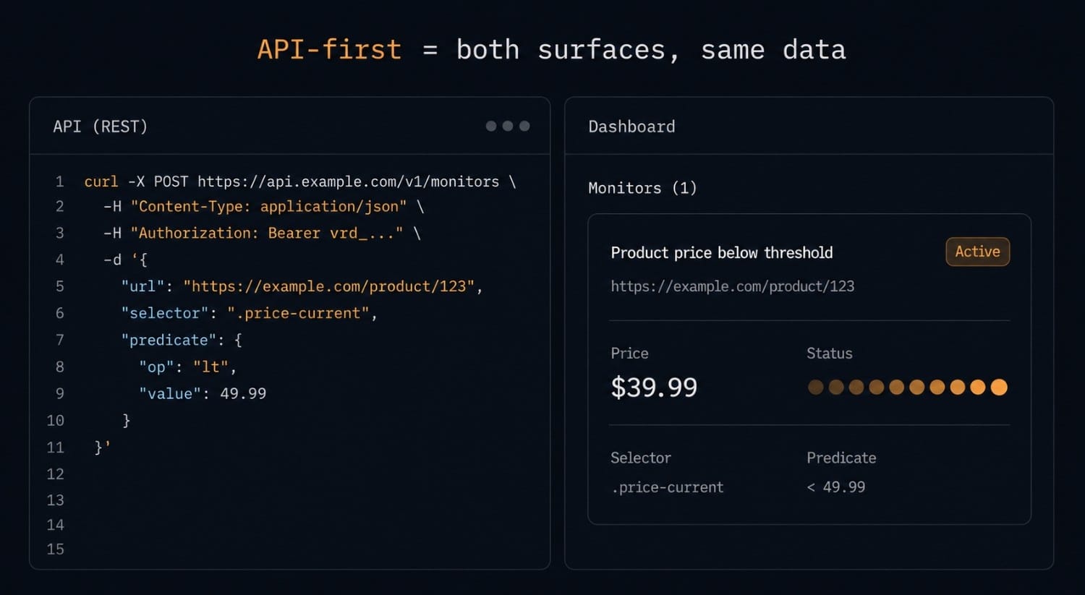Click line number 15 in code gutter
The width and height of the screenshot is (1085, 595).
tap(56, 549)
